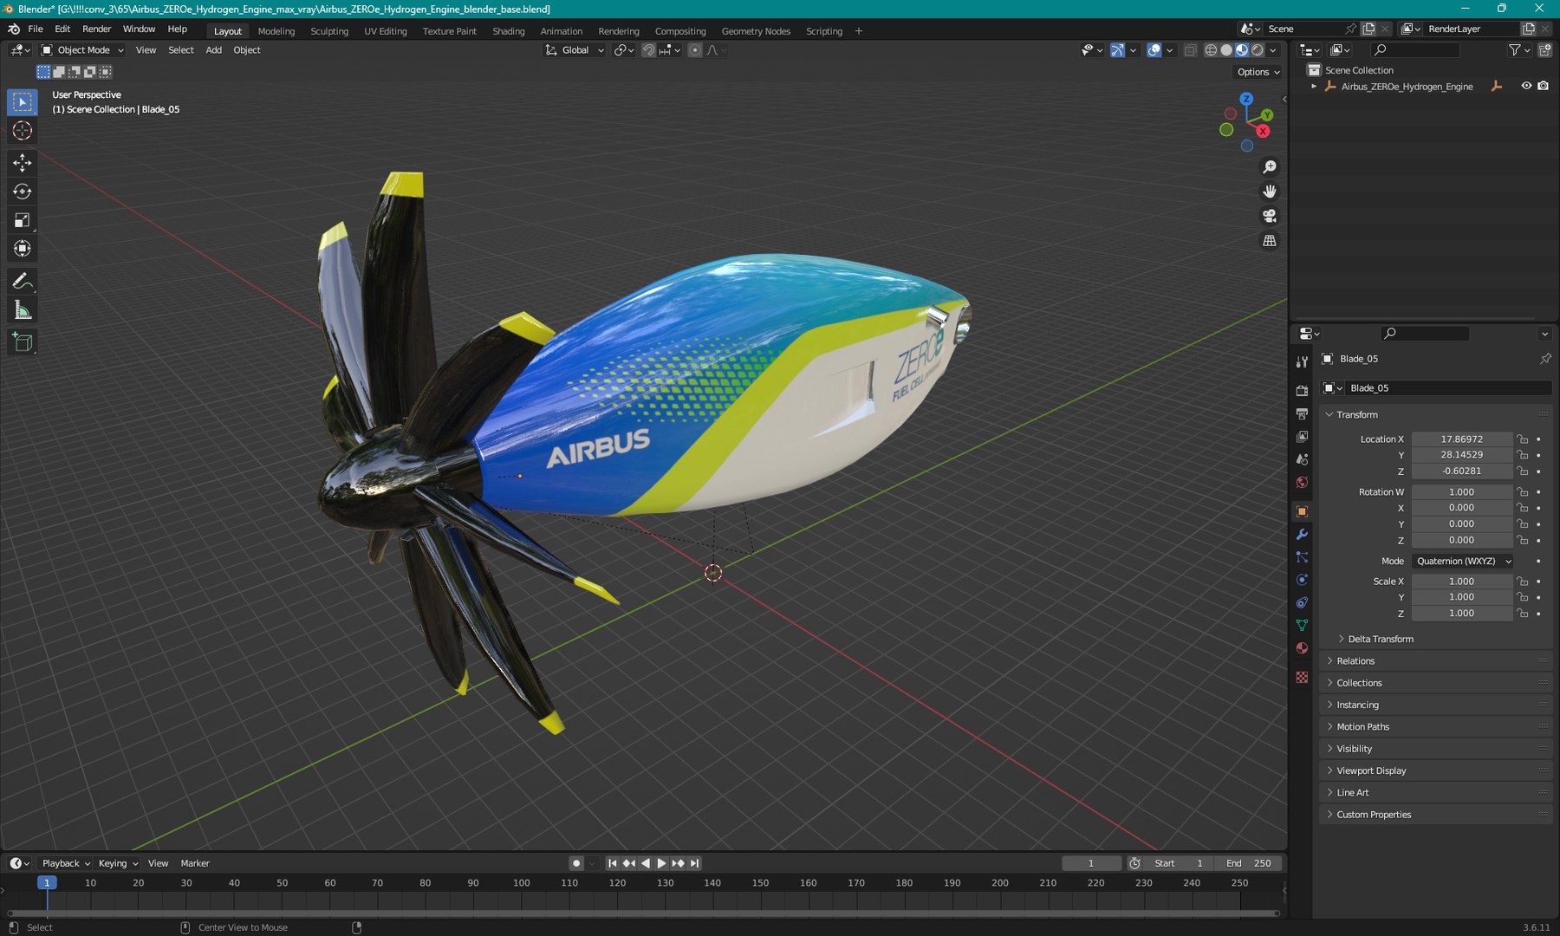The image size is (1560, 936).
Task: Open the Options dropdown in viewport
Action: [x=1258, y=72]
